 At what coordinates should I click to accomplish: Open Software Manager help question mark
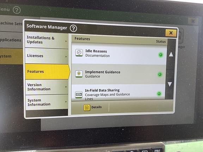[73, 28]
